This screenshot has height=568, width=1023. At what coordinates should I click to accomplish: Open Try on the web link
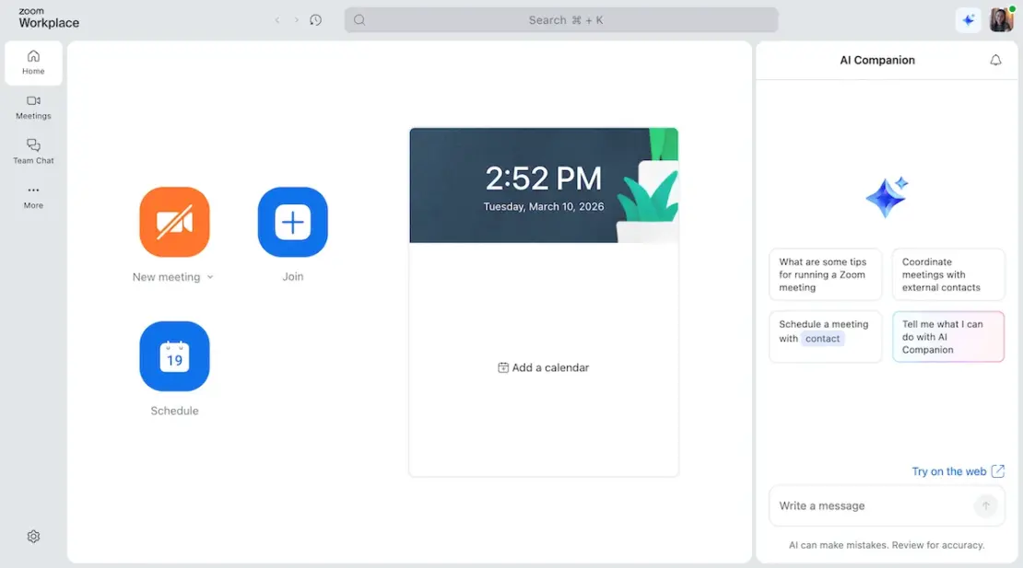click(950, 470)
